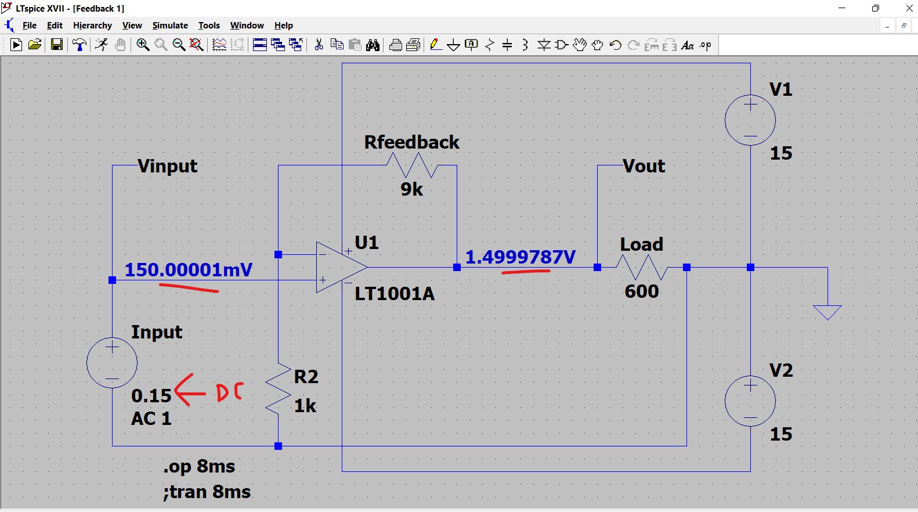Viewport: 918px width, 512px height.
Task: Click the 9k resistor value
Action: (411, 189)
